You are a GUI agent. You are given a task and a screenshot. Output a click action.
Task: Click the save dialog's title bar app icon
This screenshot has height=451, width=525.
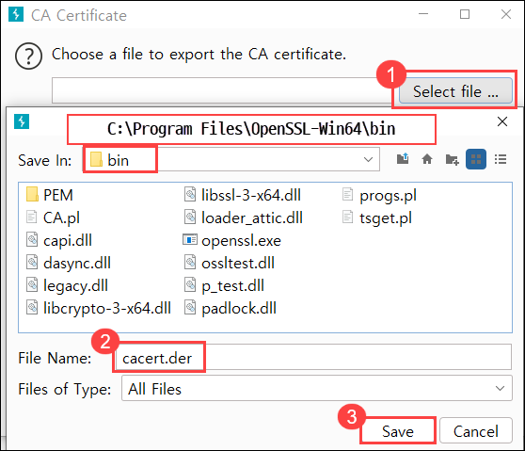pos(22,121)
